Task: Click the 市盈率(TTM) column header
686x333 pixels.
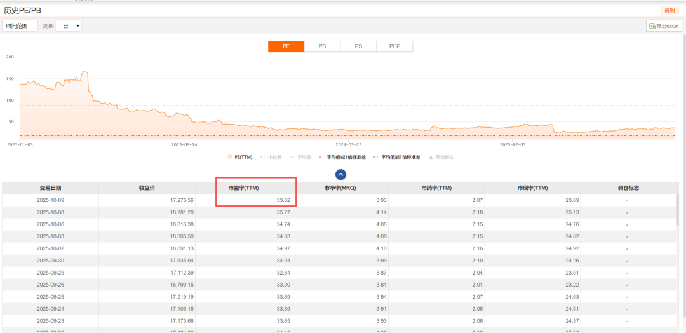Action: click(x=244, y=188)
